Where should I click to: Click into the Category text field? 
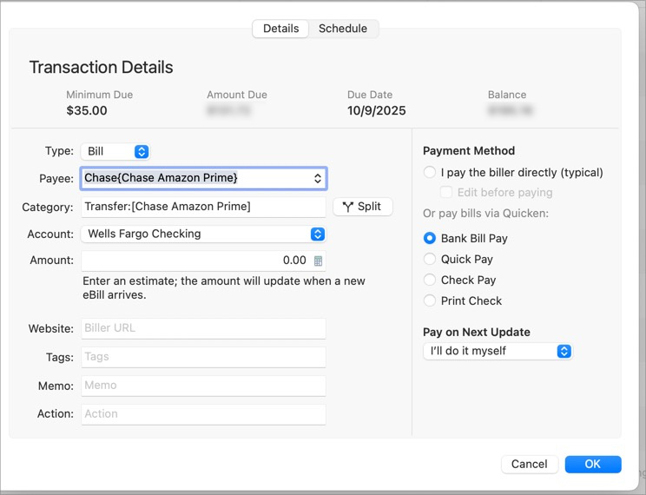(x=203, y=207)
